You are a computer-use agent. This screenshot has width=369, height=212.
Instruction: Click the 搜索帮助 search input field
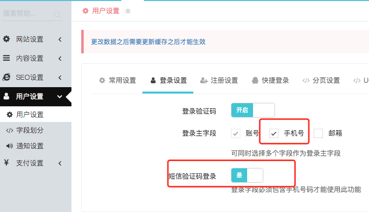(x=28, y=14)
